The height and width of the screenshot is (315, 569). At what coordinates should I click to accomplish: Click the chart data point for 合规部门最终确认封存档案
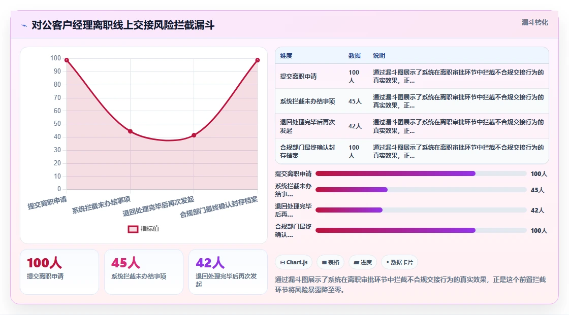(x=257, y=60)
